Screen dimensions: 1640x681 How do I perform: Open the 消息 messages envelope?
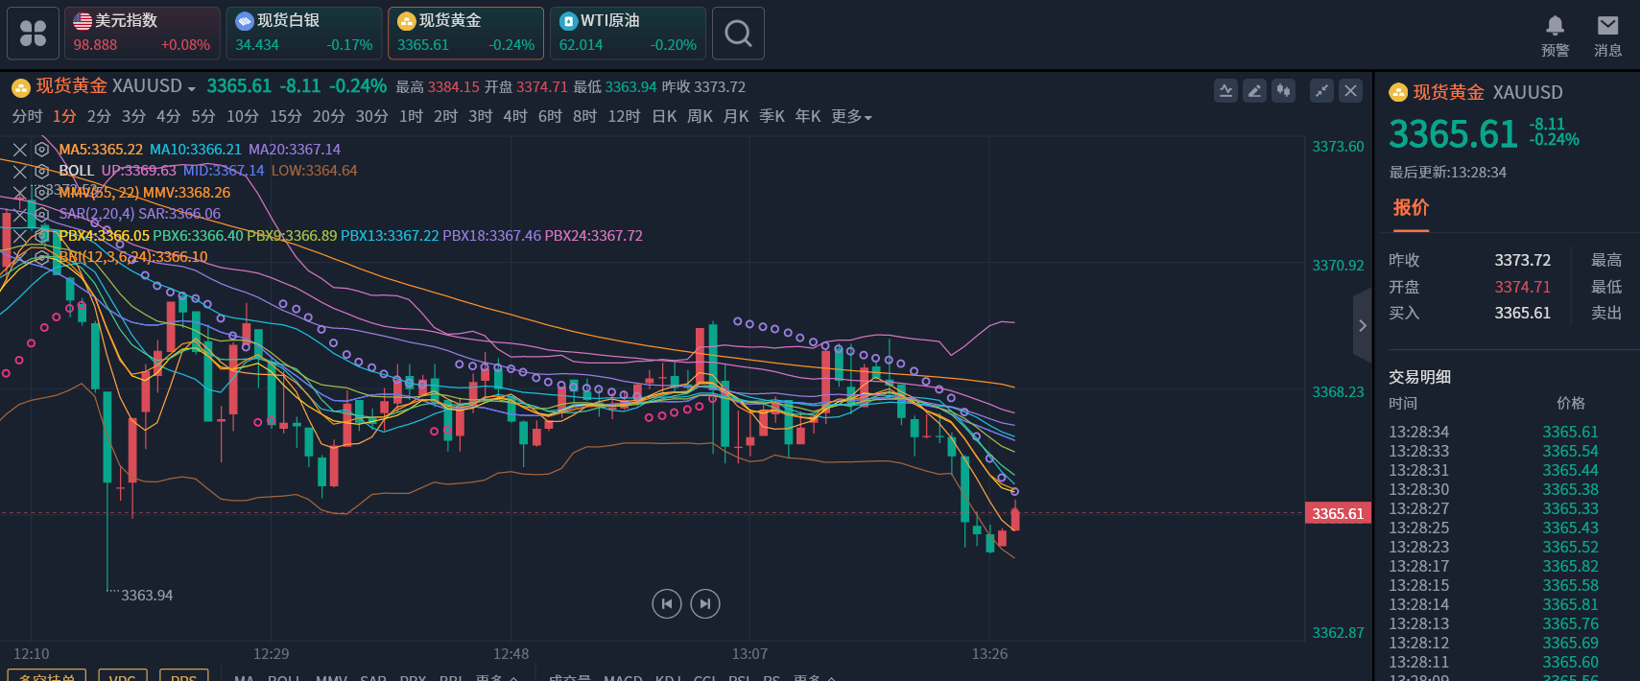tap(1607, 36)
